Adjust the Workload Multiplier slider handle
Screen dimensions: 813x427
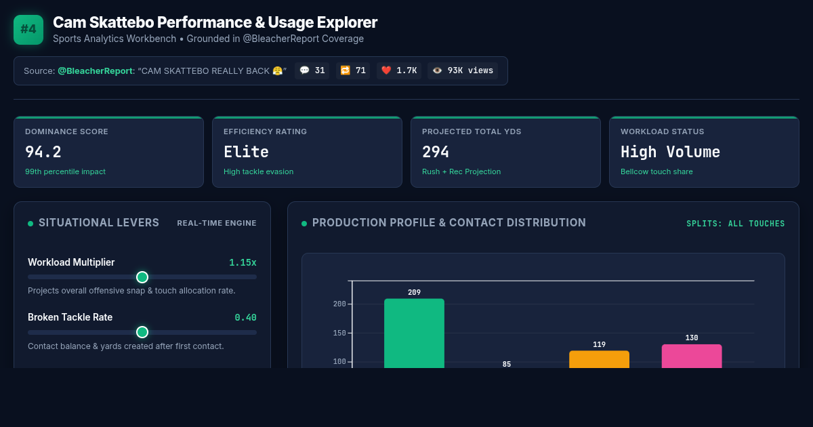pyautogui.click(x=142, y=277)
